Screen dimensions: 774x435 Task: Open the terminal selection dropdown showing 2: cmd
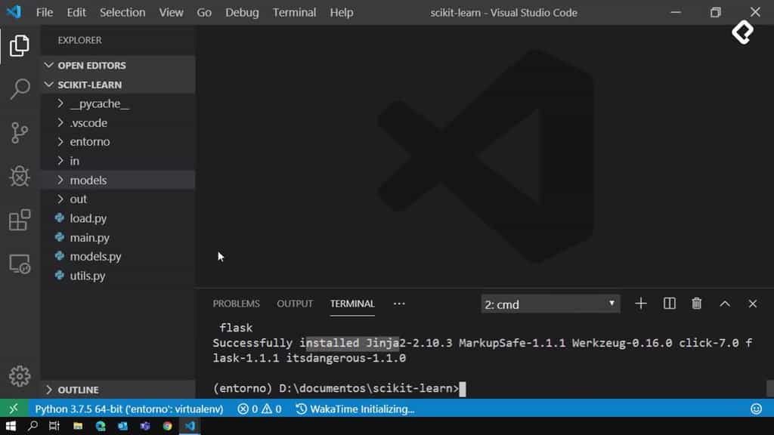[550, 304]
